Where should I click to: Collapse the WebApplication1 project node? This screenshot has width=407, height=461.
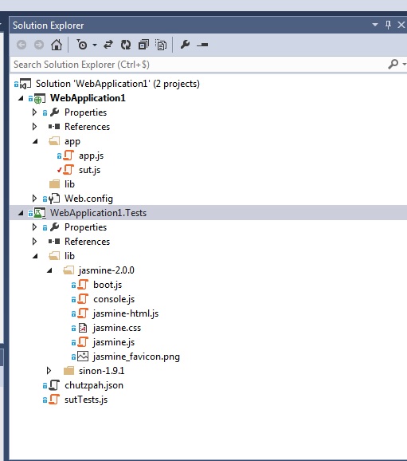[x=21, y=98]
